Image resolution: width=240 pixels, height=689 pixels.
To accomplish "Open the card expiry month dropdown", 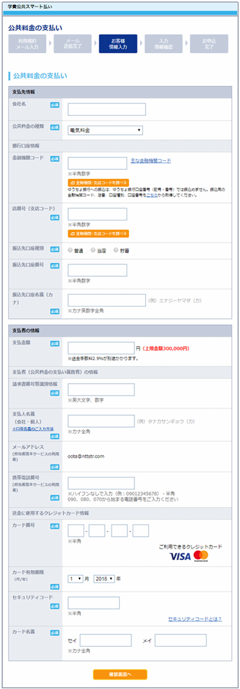I will 75,579.
